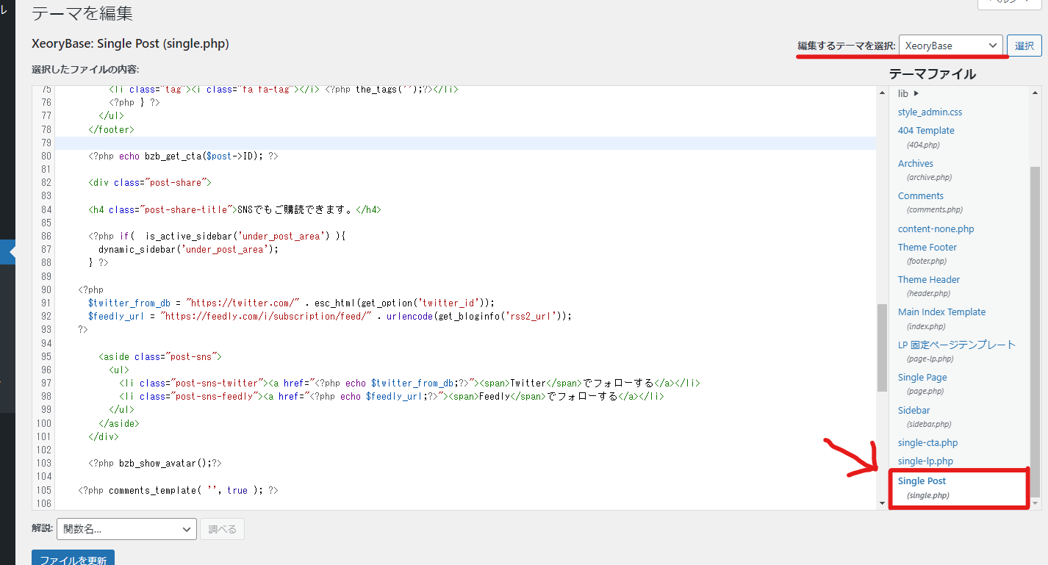Open the 404 Template file
1048x565 pixels.
(925, 130)
